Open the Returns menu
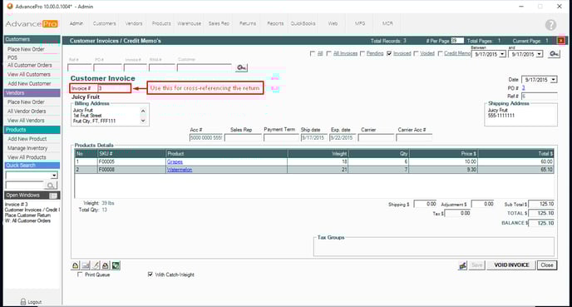572x307 pixels. click(247, 23)
